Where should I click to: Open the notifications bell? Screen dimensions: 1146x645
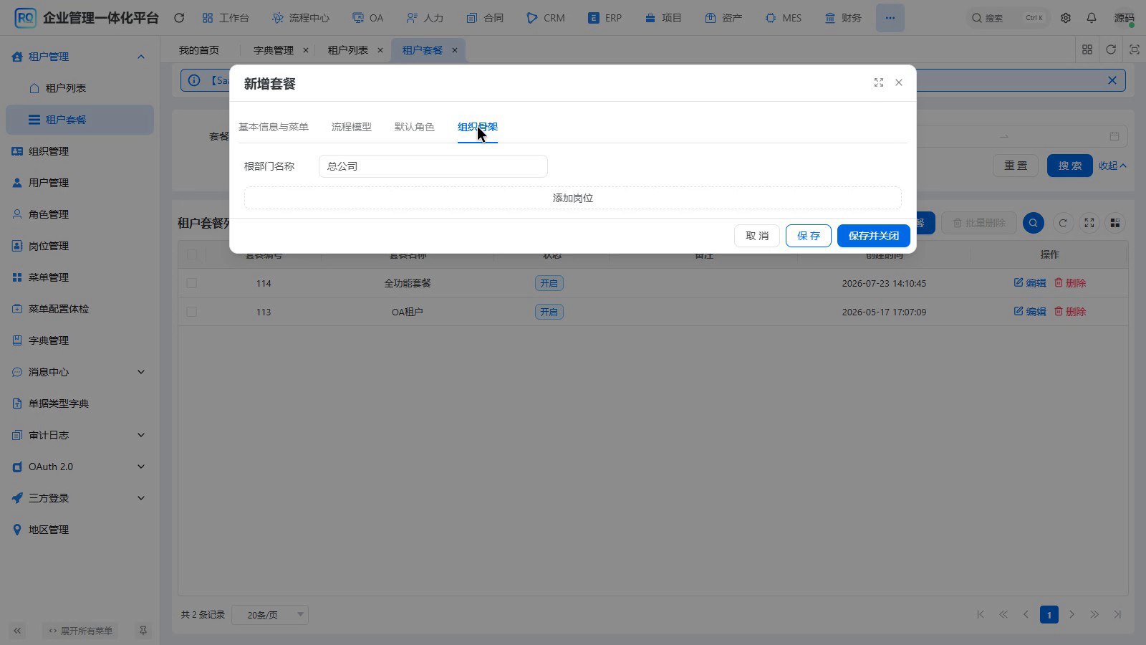1092,18
